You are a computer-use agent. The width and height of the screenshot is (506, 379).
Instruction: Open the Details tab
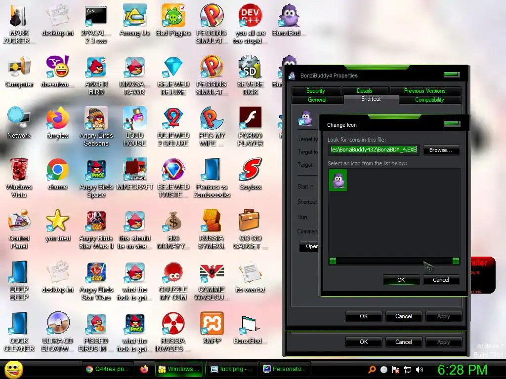365,91
